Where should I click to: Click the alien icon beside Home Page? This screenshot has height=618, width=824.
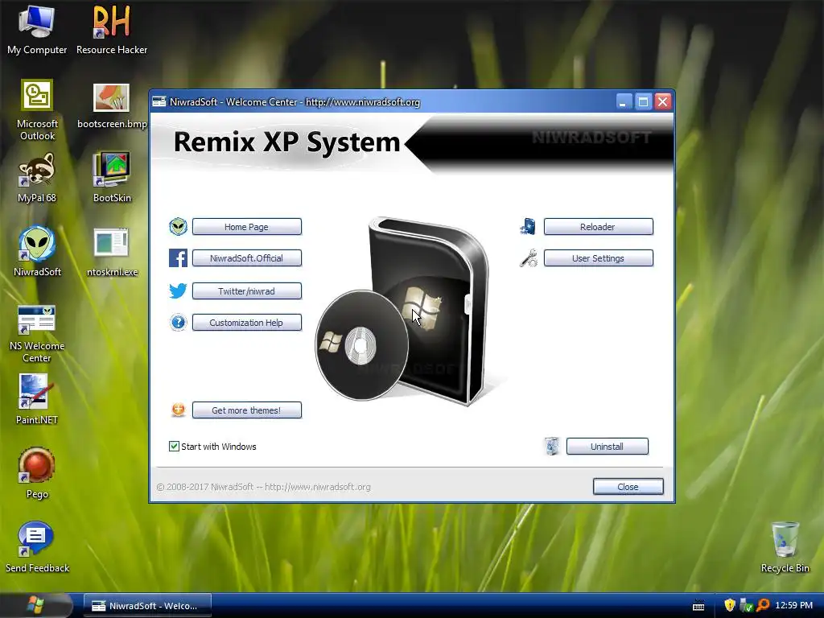[178, 226]
